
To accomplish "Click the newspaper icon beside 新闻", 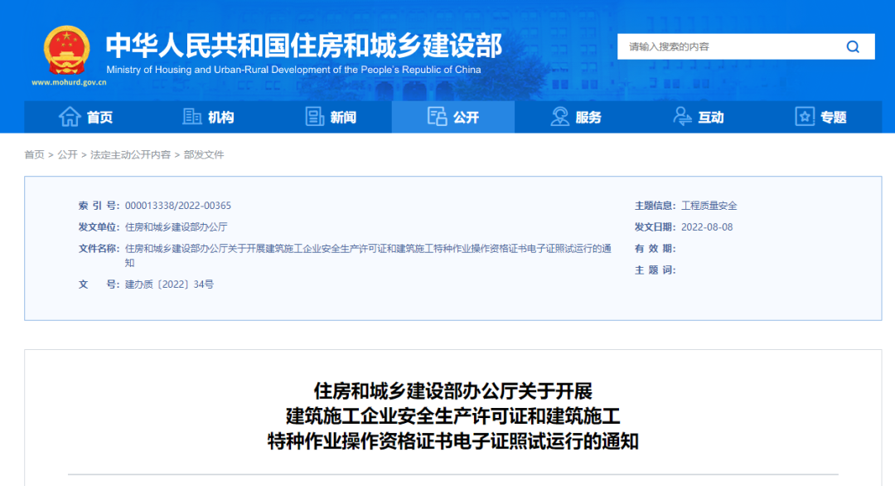I will [x=313, y=116].
